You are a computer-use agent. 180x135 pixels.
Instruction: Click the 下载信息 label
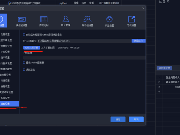coord(27,53)
